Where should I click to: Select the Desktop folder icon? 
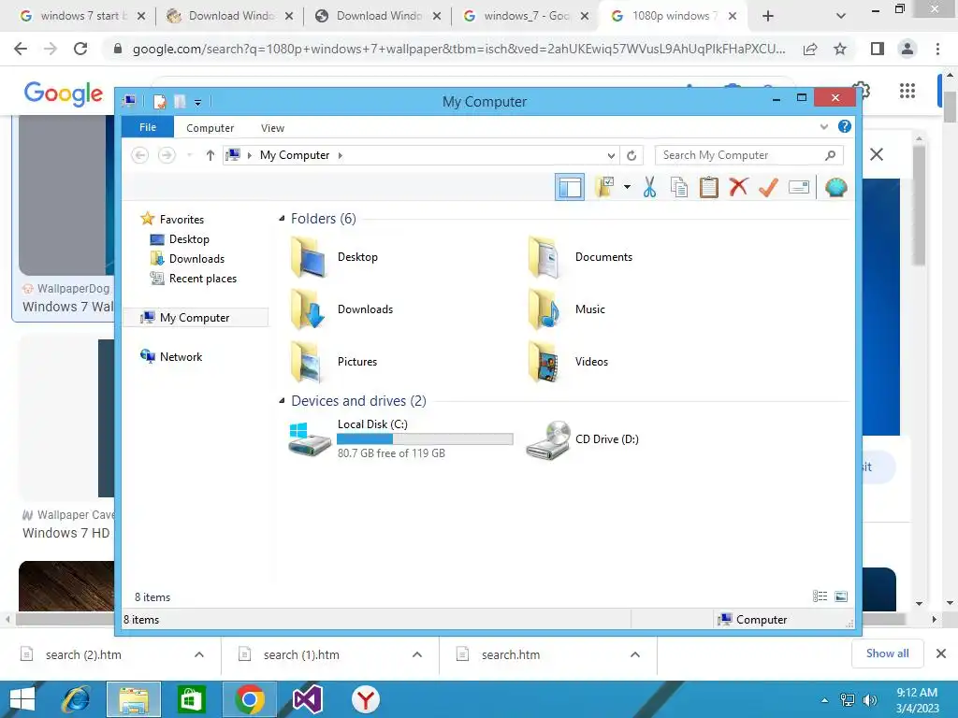(x=308, y=257)
